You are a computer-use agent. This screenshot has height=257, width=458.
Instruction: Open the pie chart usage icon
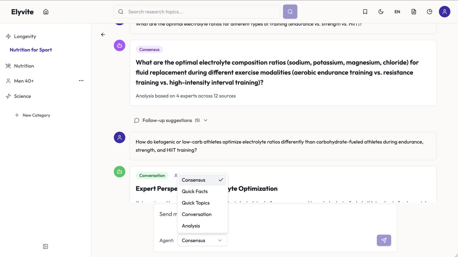430,12
